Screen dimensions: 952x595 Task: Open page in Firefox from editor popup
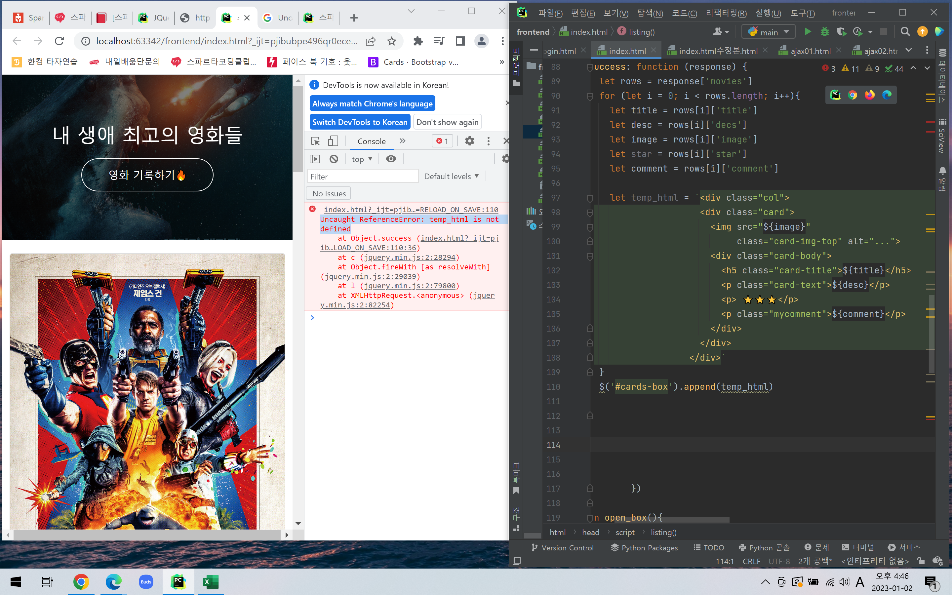(x=869, y=95)
